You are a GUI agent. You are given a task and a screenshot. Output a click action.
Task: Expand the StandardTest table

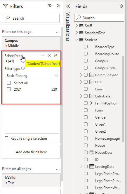pos(77,33)
